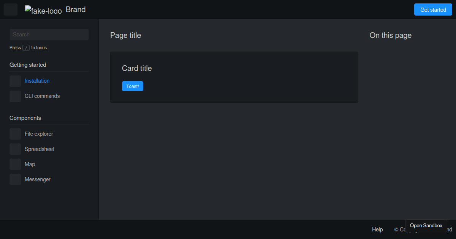
Task: Click the Open Sandbox button
Action: [x=426, y=225]
